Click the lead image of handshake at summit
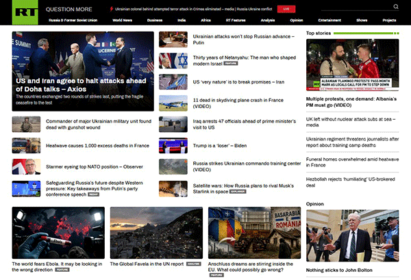 click(x=83, y=53)
